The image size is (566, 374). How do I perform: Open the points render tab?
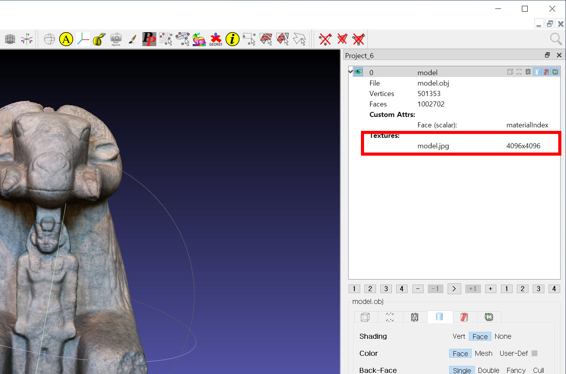coord(390,317)
